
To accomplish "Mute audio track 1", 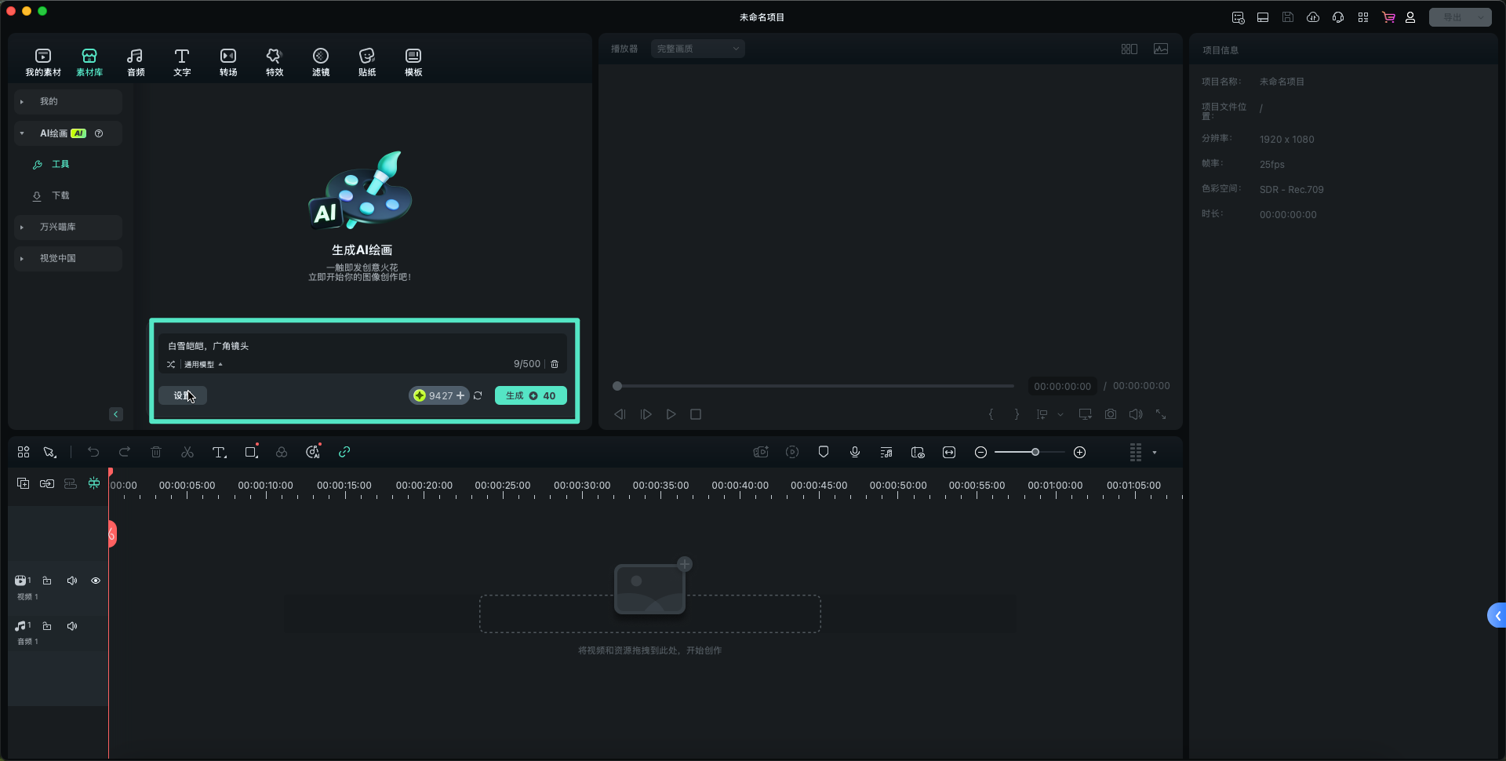I will point(72,626).
